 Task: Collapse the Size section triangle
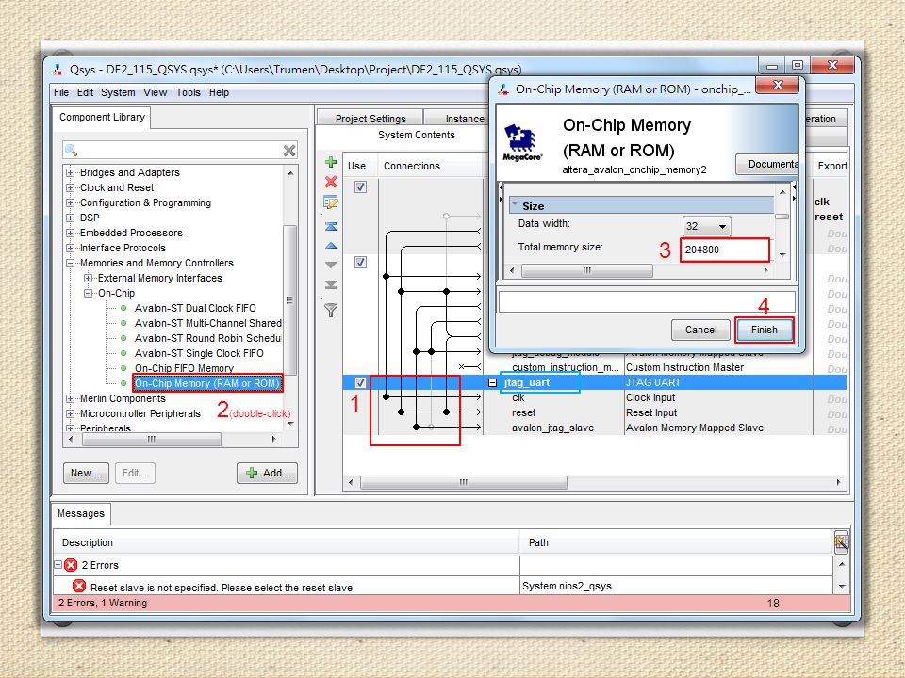[515, 204]
